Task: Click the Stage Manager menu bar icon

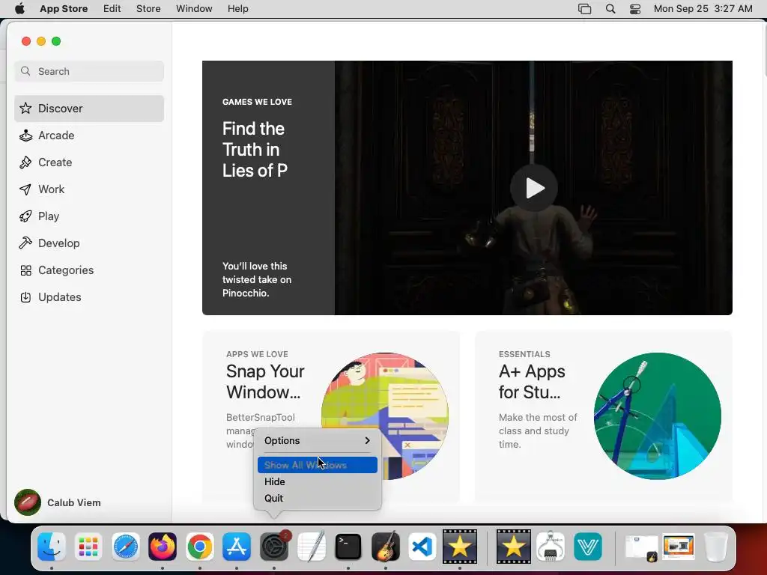Action: (x=584, y=9)
